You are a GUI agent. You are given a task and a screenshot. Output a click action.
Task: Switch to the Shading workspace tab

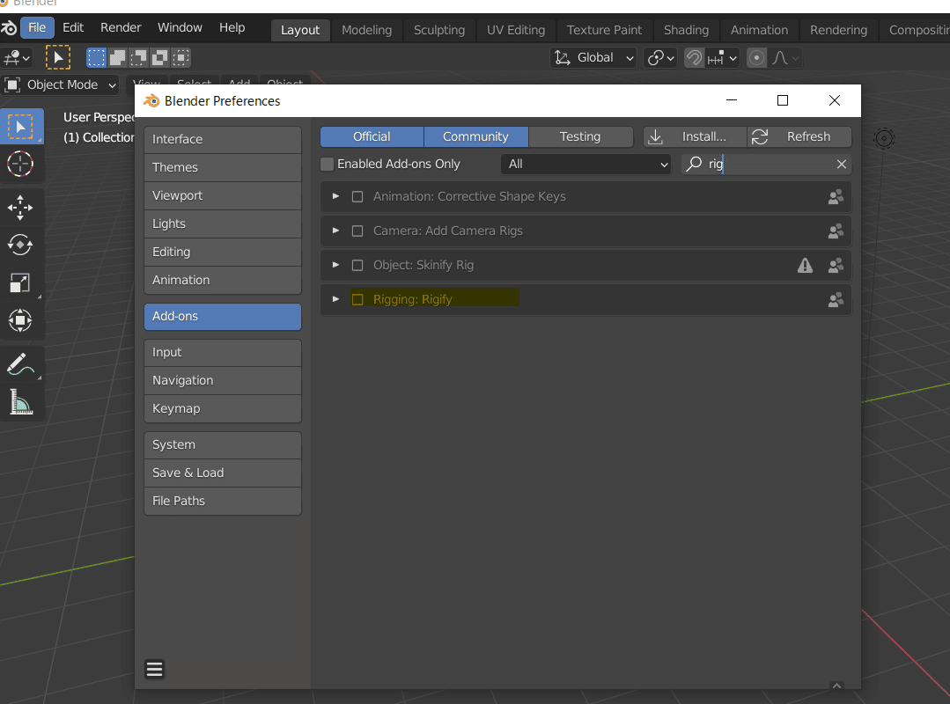click(686, 30)
